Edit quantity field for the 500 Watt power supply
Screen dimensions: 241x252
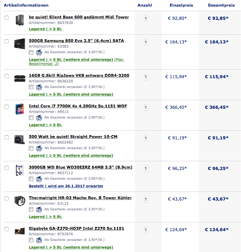(x=146, y=138)
